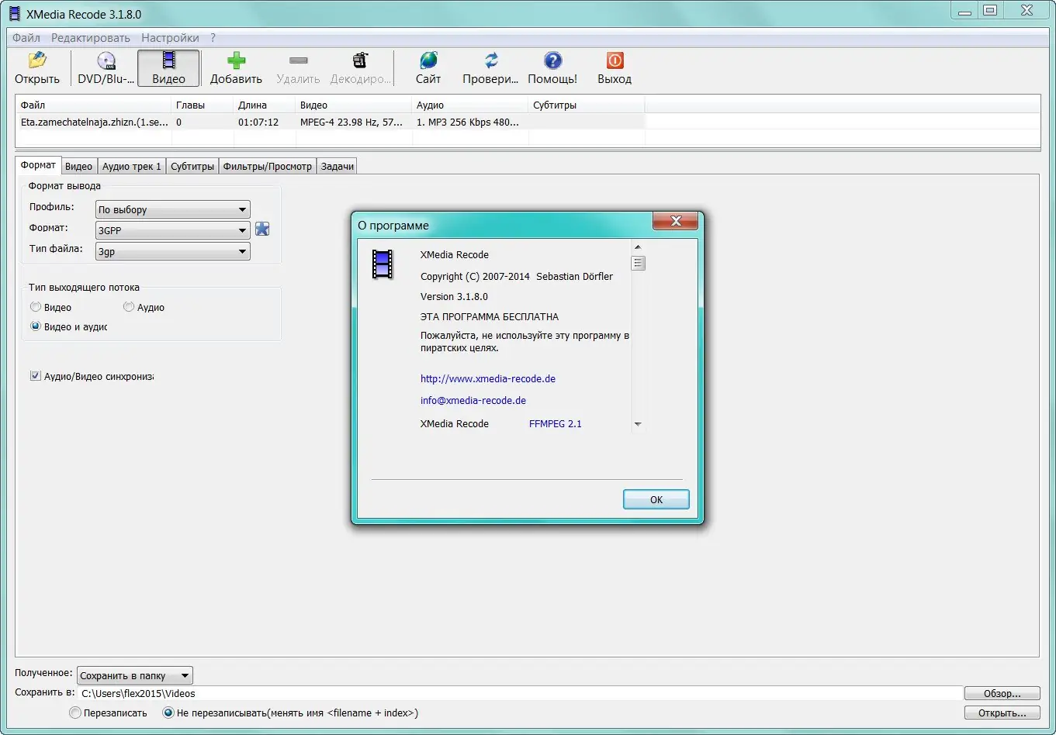
Task: Click the XMedia Recode title bar app icon
Action: 15,13
